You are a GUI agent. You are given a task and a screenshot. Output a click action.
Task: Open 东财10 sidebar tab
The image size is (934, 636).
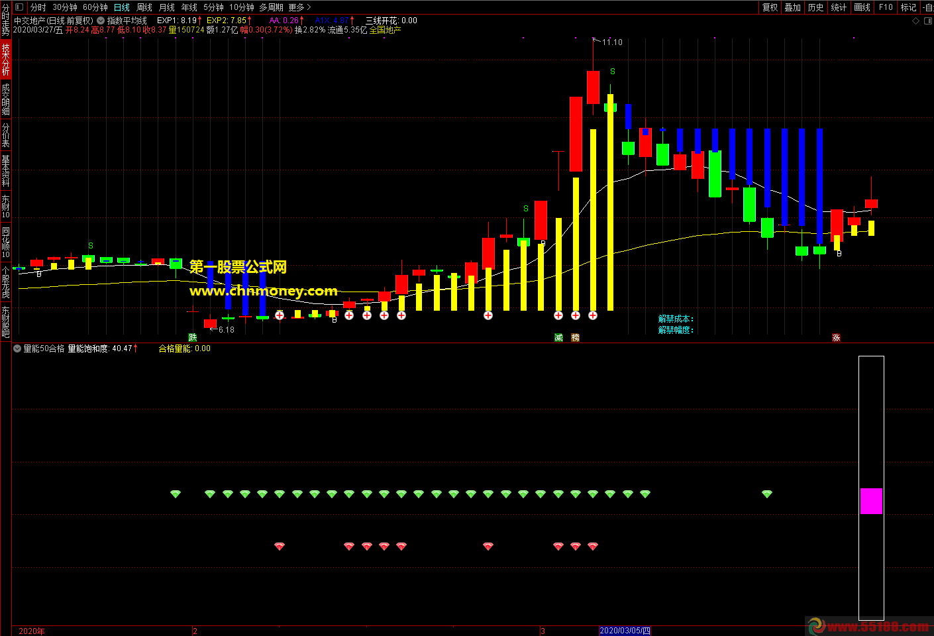[x=5, y=207]
